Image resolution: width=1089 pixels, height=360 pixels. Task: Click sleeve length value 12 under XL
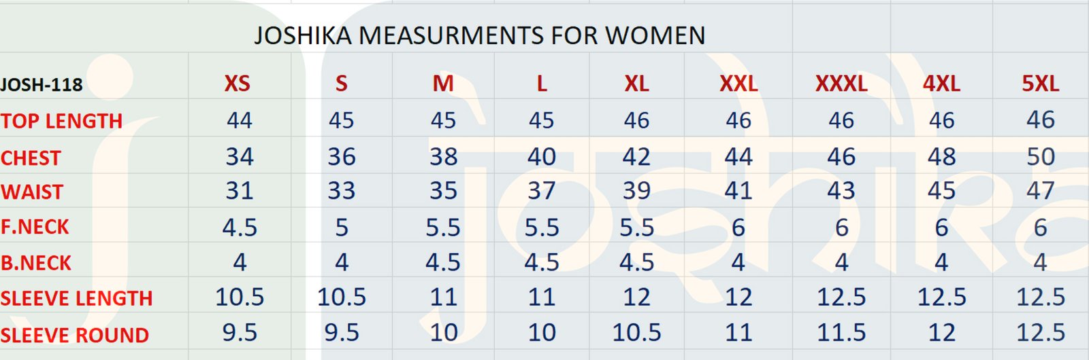636,297
